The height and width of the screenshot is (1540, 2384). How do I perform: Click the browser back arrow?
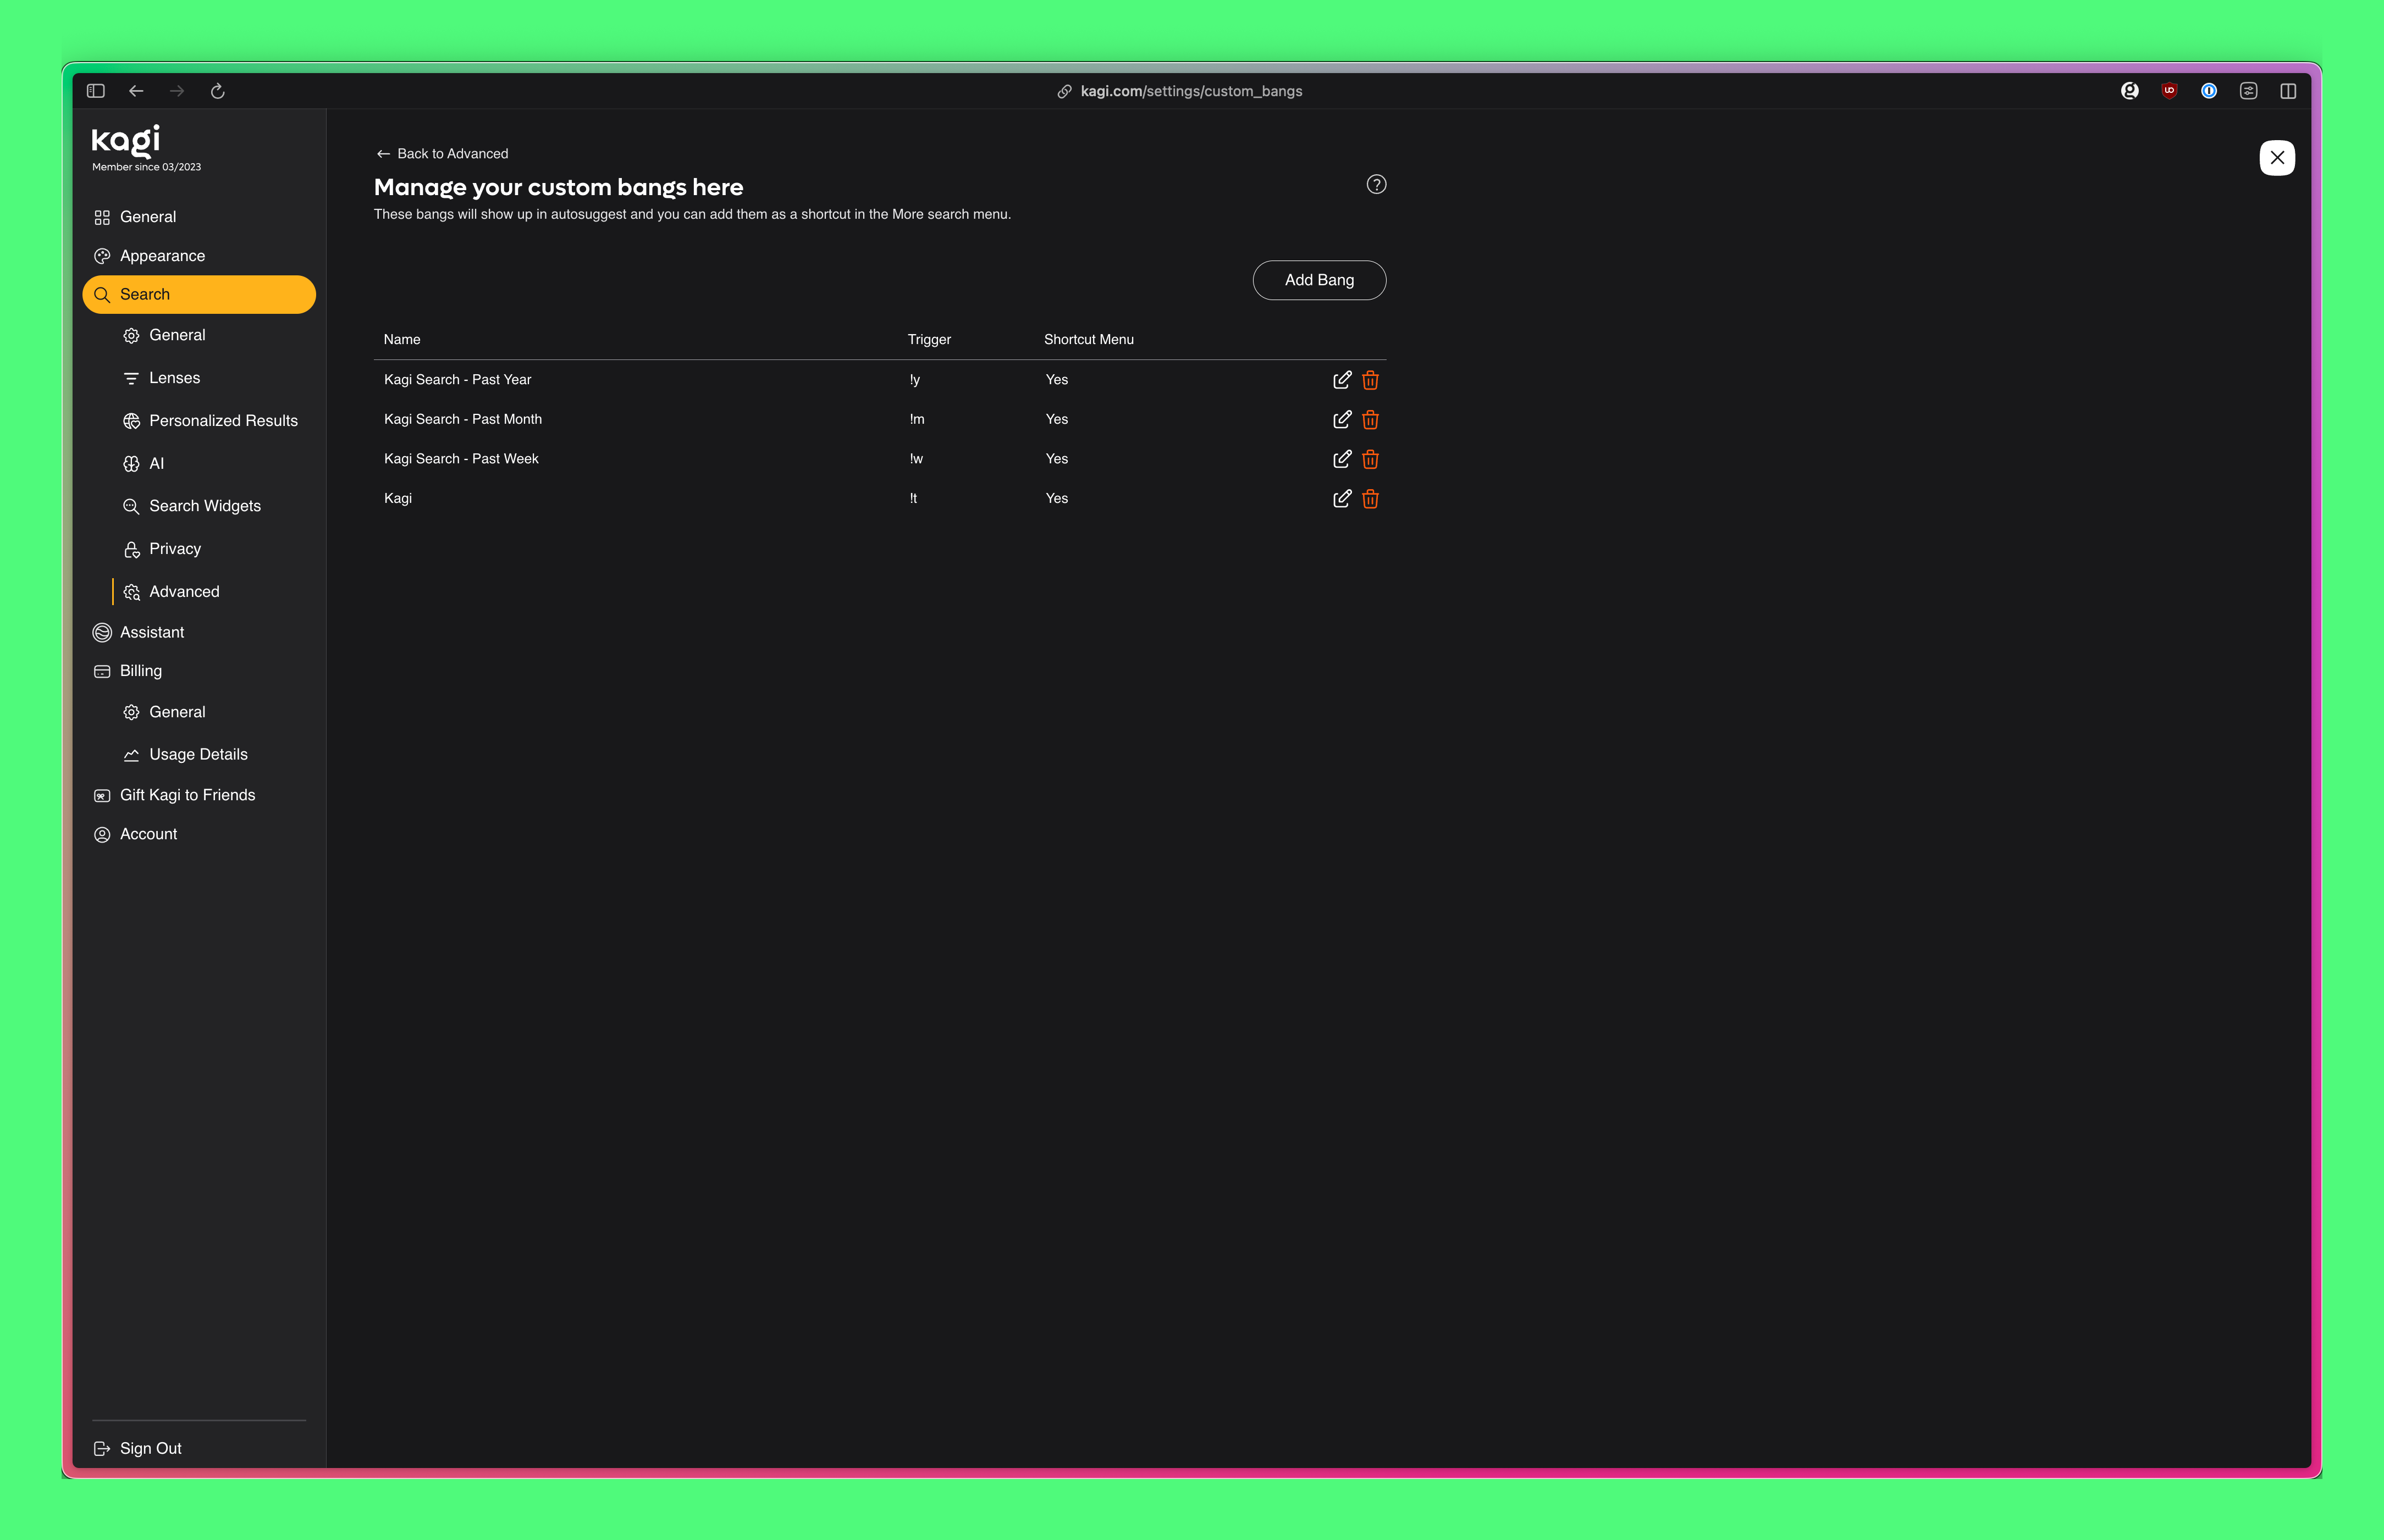click(x=136, y=91)
